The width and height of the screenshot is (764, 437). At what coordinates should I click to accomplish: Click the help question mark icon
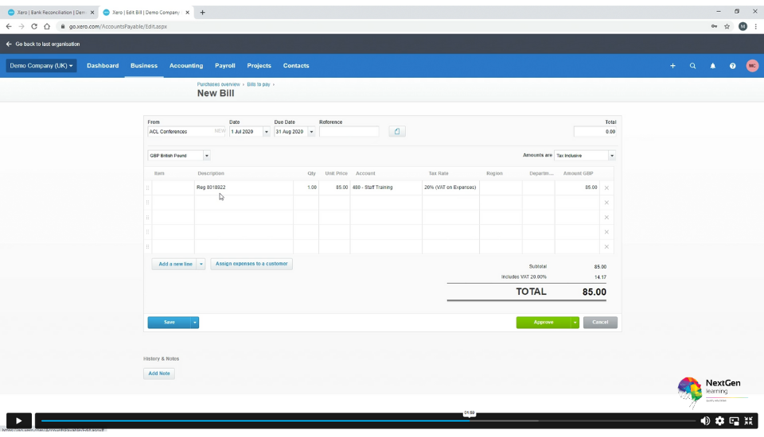pyautogui.click(x=733, y=66)
